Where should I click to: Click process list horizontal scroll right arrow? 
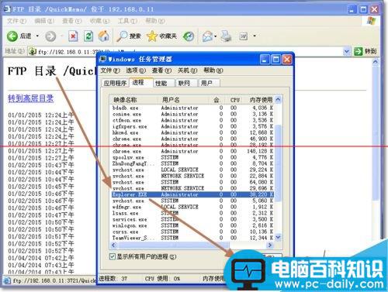coord(270,245)
